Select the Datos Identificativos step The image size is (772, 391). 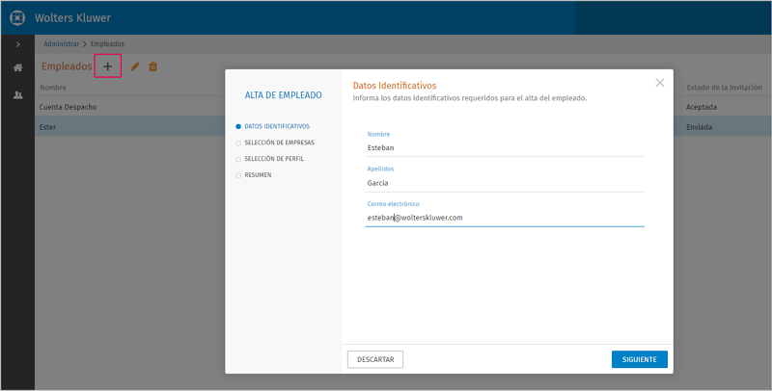coord(273,126)
